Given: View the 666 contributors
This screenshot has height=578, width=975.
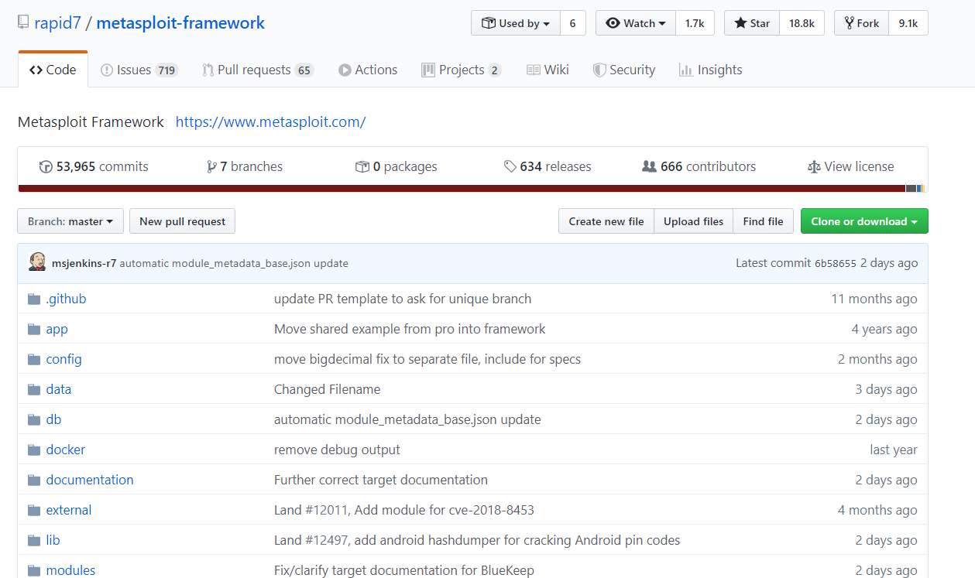Looking at the screenshot, I should coord(699,166).
